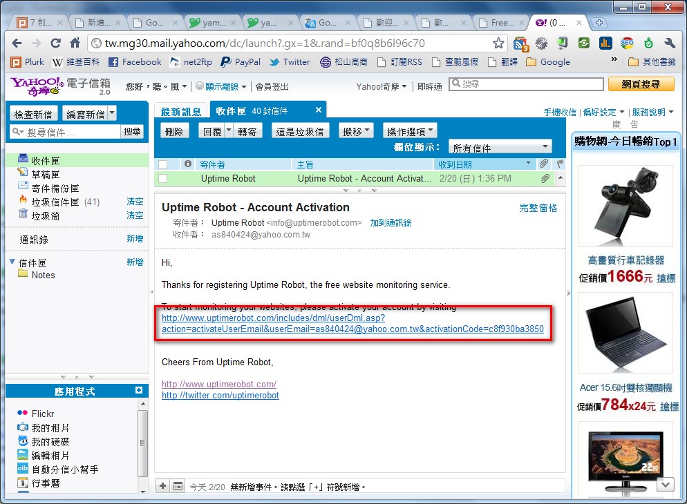Click the attachment icon on Uptime Robot message
The height and width of the screenshot is (504, 687).
(x=545, y=179)
